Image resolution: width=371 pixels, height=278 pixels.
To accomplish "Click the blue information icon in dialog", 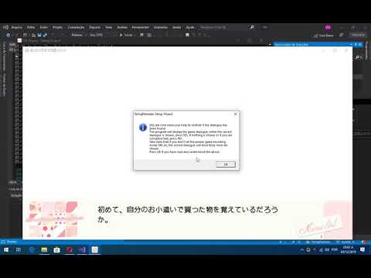I will [x=143, y=127].
